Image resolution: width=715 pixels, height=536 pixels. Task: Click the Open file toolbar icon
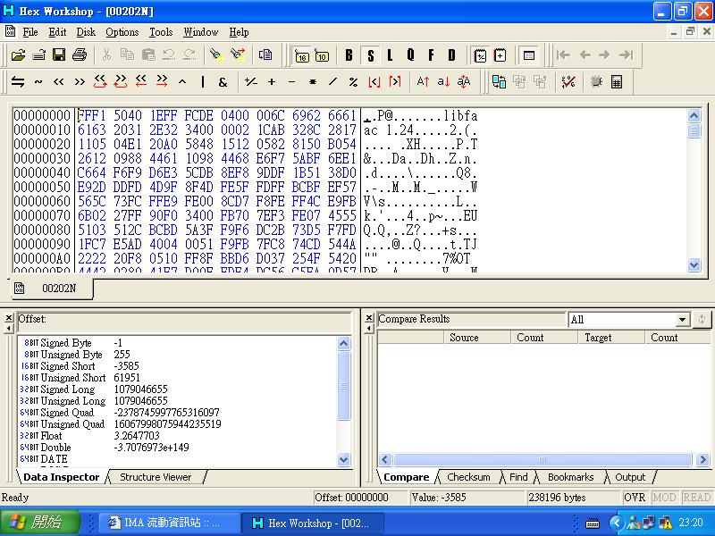pyautogui.click(x=18, y=55)
